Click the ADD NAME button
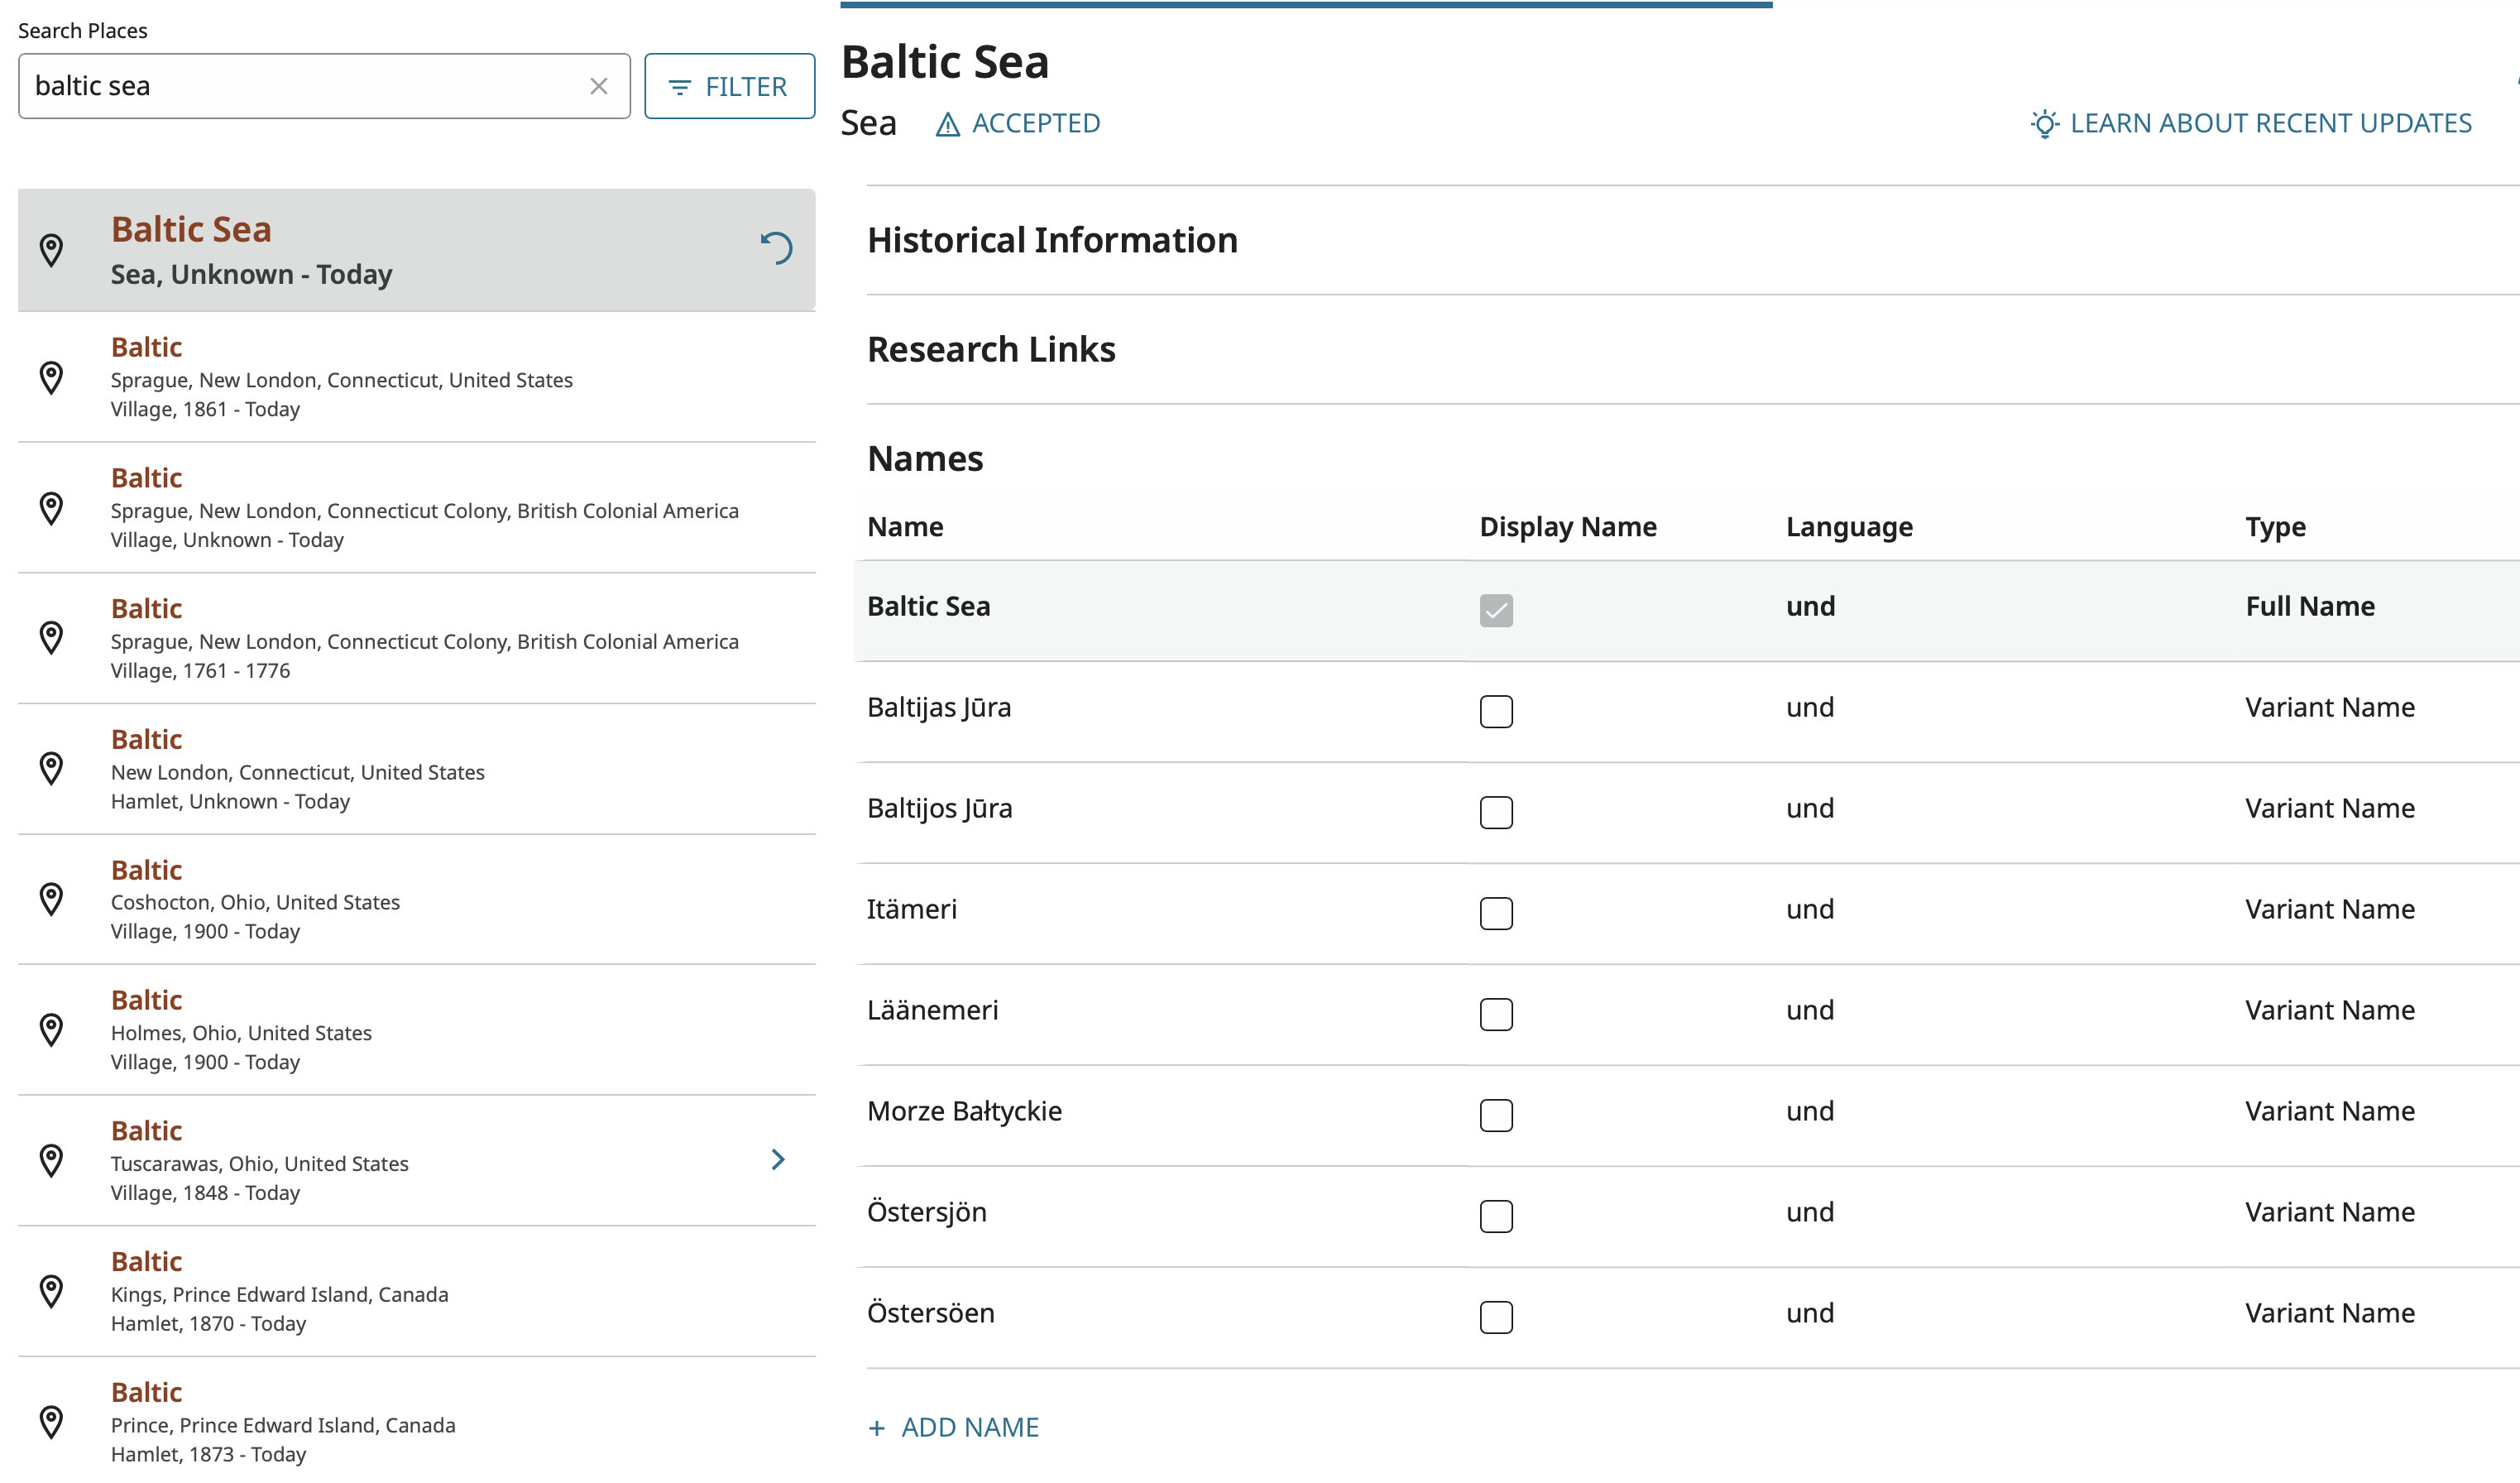 pos(953,1427)
